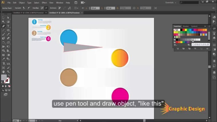This screenshot has height=122, width=217.
Task: Remove selected anchor points button
Action: (x=60, y=8)
